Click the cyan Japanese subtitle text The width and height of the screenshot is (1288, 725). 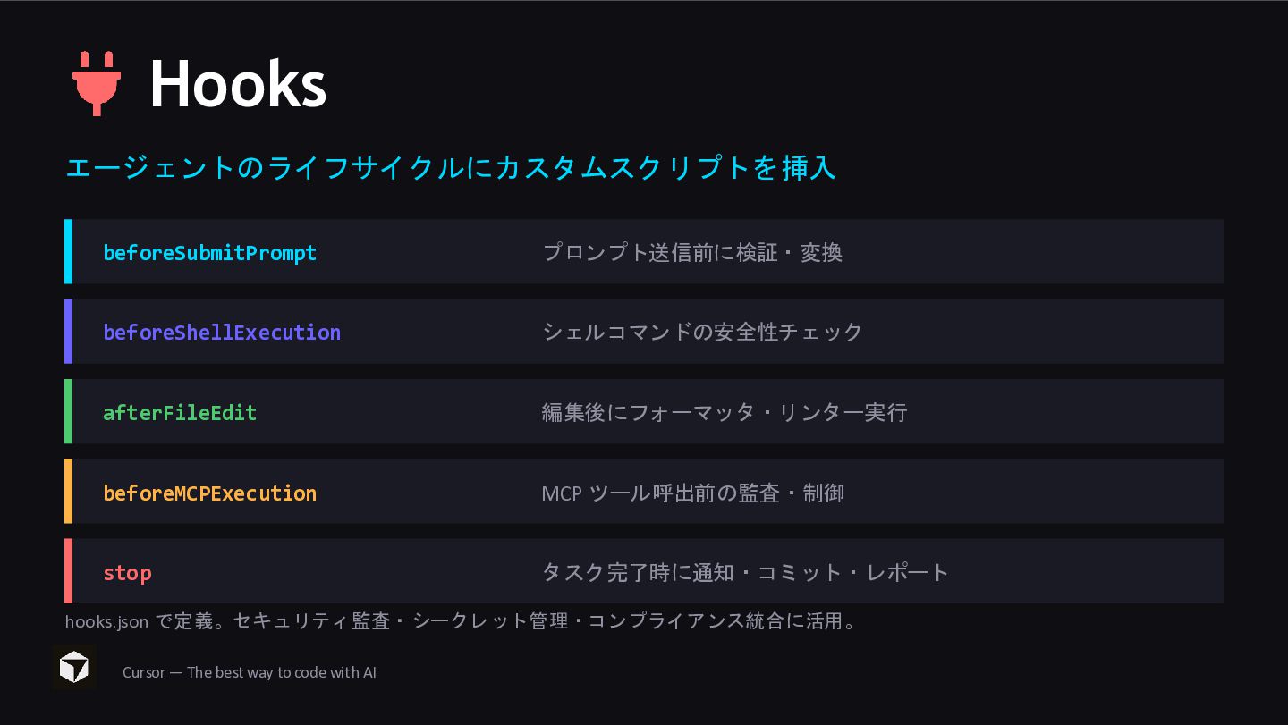click(x=450, y=168)
